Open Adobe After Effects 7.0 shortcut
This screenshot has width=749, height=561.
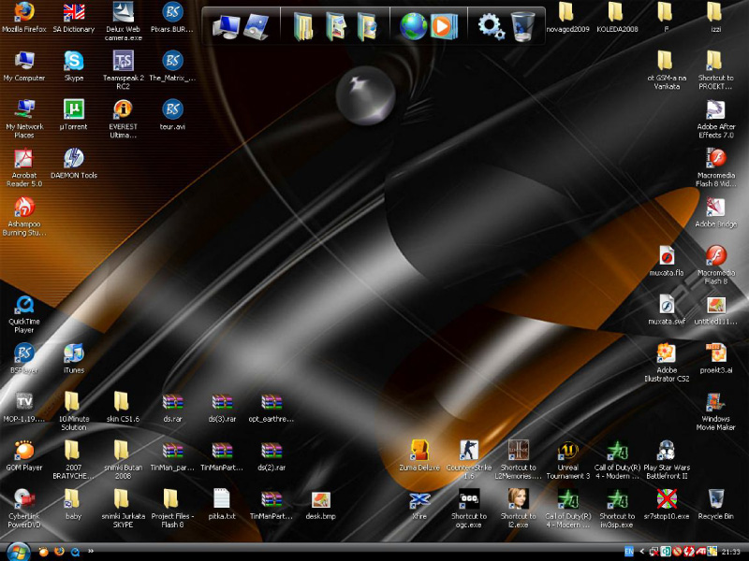pos(715,111)
